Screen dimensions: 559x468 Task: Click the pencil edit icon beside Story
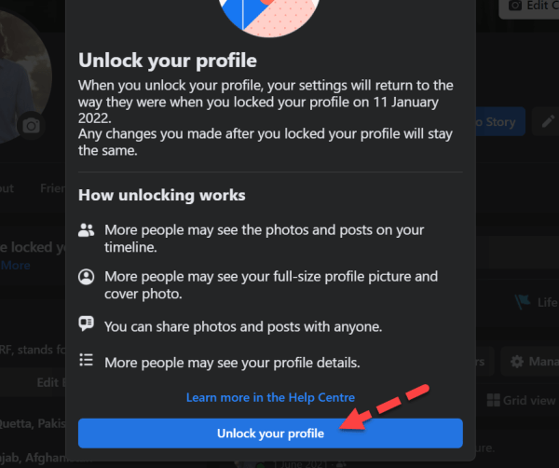547,121
